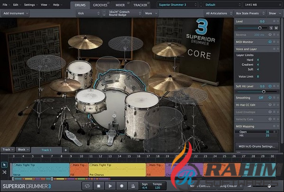284x192 pixels.
Task: Select the scissors cut tool
Action: point(4,172)
